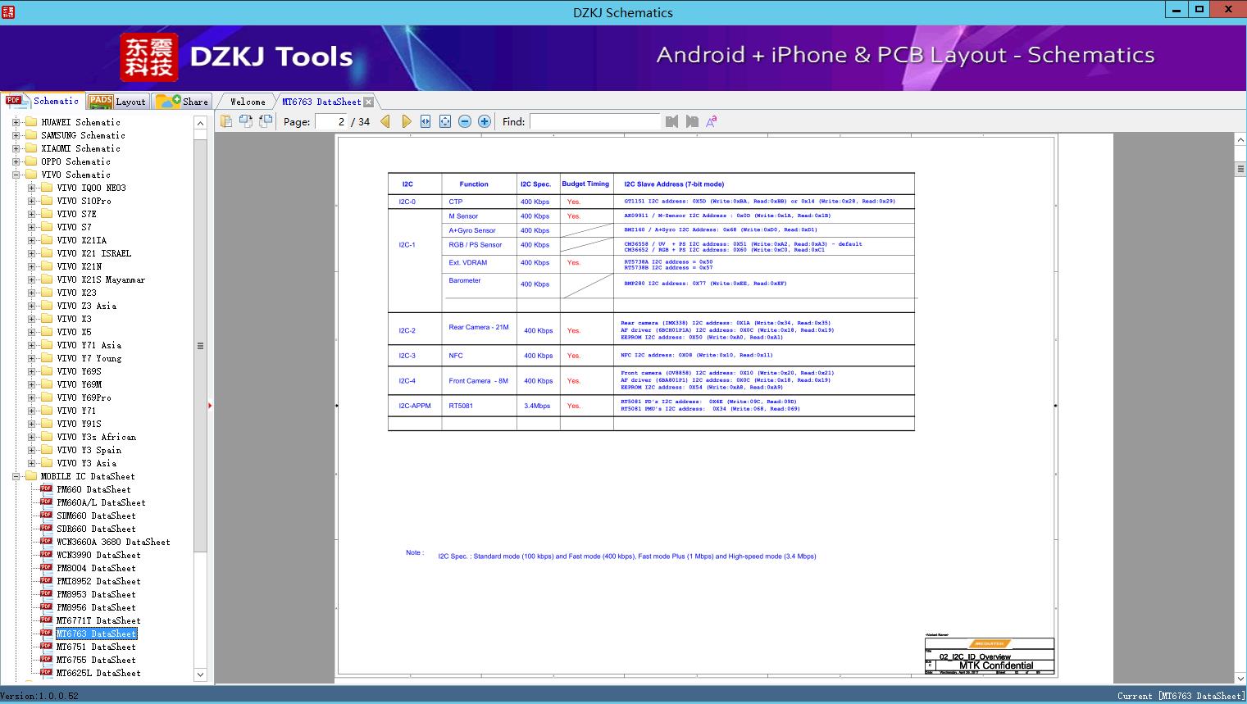Open PM660A/L DataSheet PDF
This screenshot has width=1247, height=704.
point(101,502)
